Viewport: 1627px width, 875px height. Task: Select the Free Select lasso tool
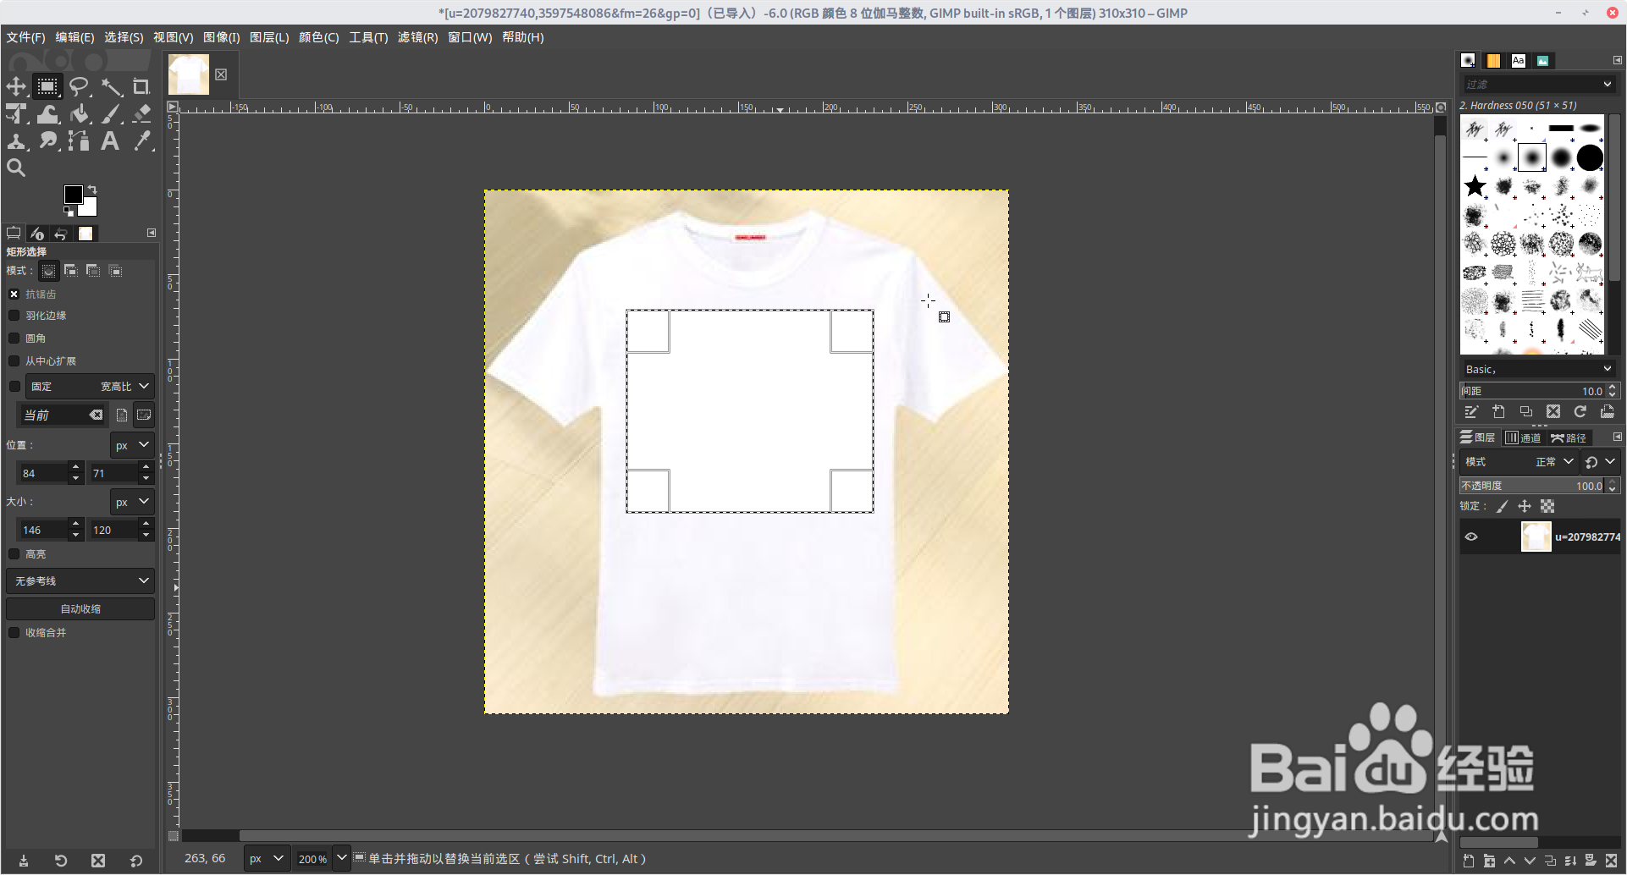(79, 86)
